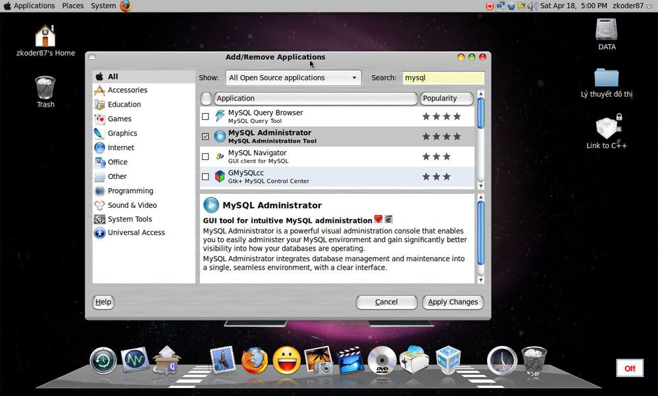
Task: Click the red update notifier tray icon
Action: (490, 6)
